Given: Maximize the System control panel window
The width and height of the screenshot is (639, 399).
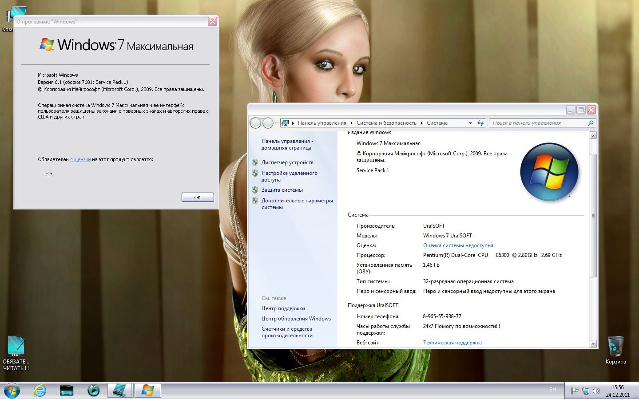Looking at the screenshot, I should pyautogui.click(x=581, y=110).
